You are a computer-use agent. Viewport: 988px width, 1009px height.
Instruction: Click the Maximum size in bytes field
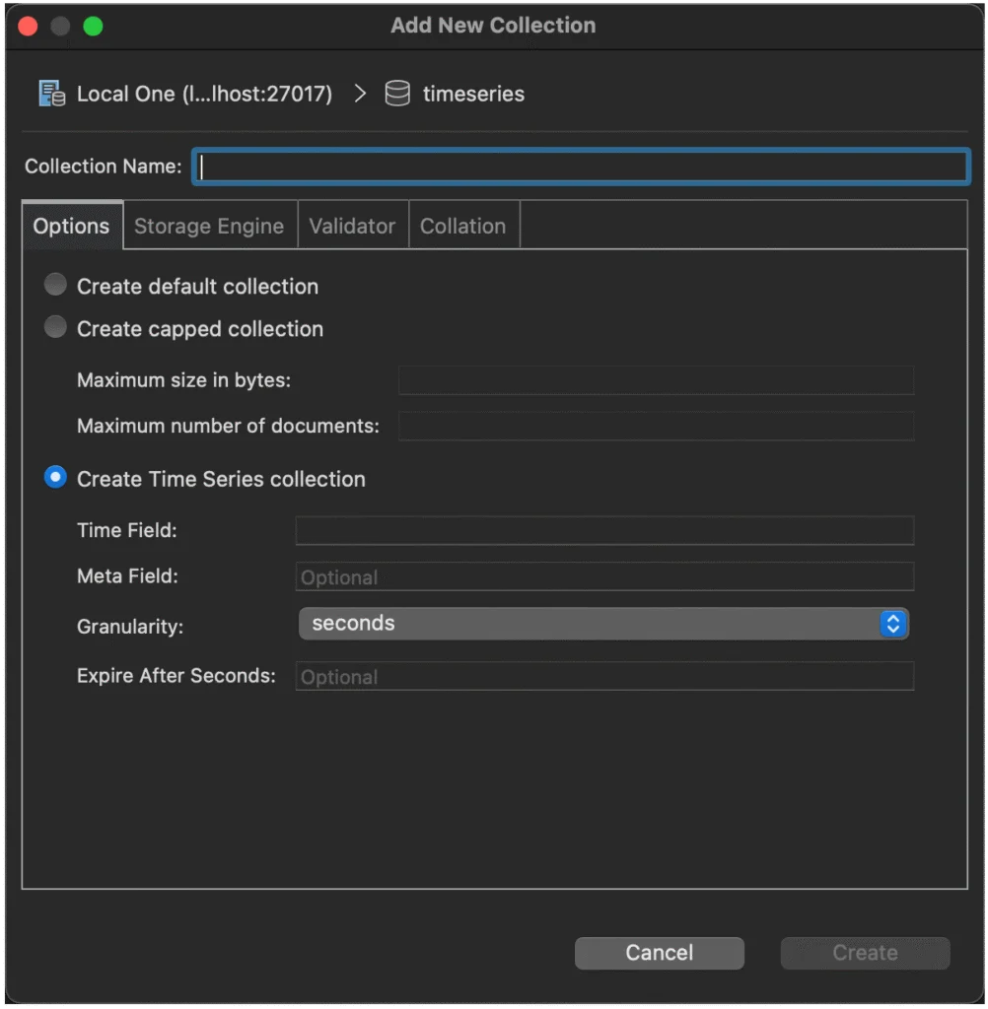point(657,380)
